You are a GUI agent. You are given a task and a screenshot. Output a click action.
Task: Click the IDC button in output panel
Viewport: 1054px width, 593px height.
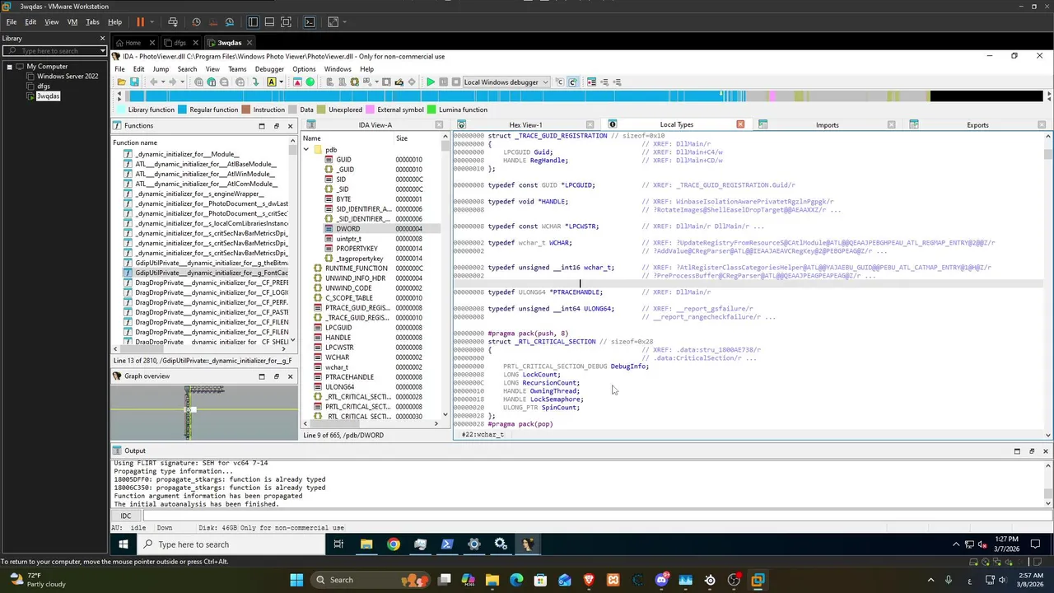coord(126,516)
